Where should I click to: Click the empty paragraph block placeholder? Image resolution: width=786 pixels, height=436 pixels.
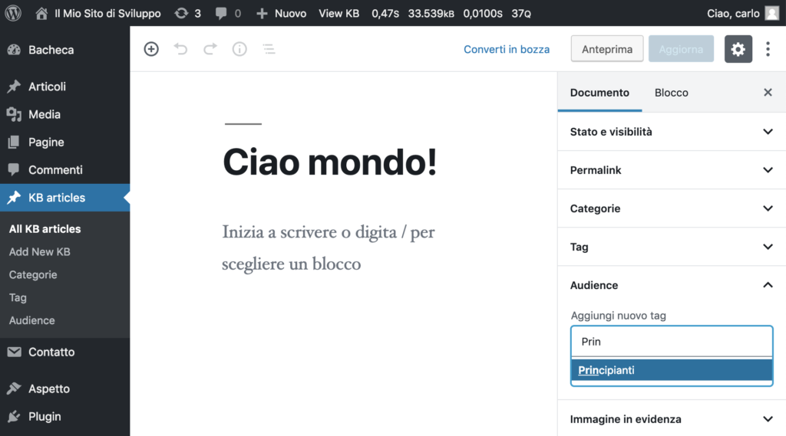(x=329, y=248)
